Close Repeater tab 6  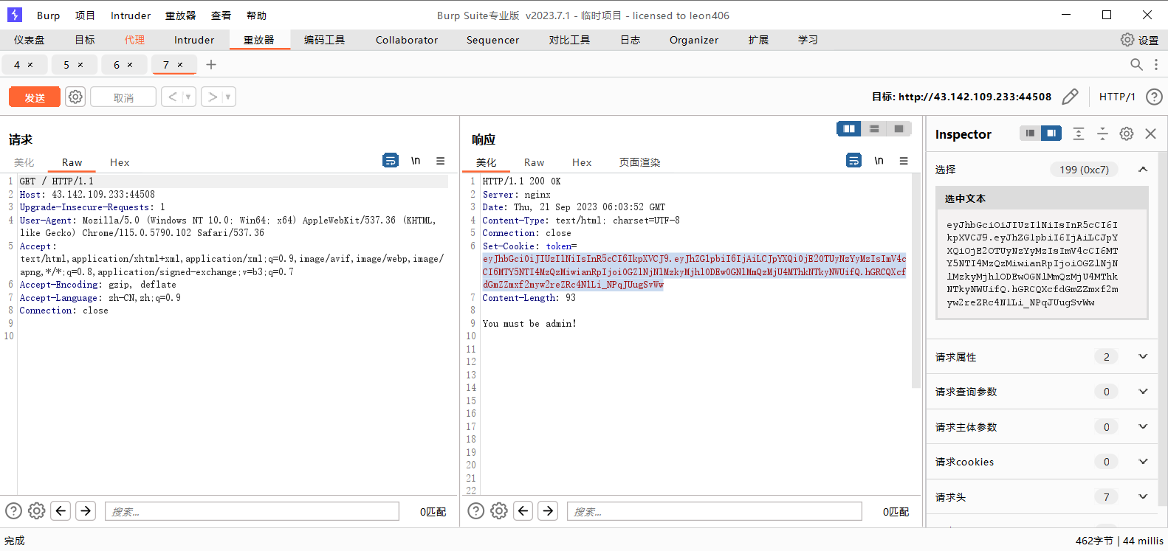130,65
